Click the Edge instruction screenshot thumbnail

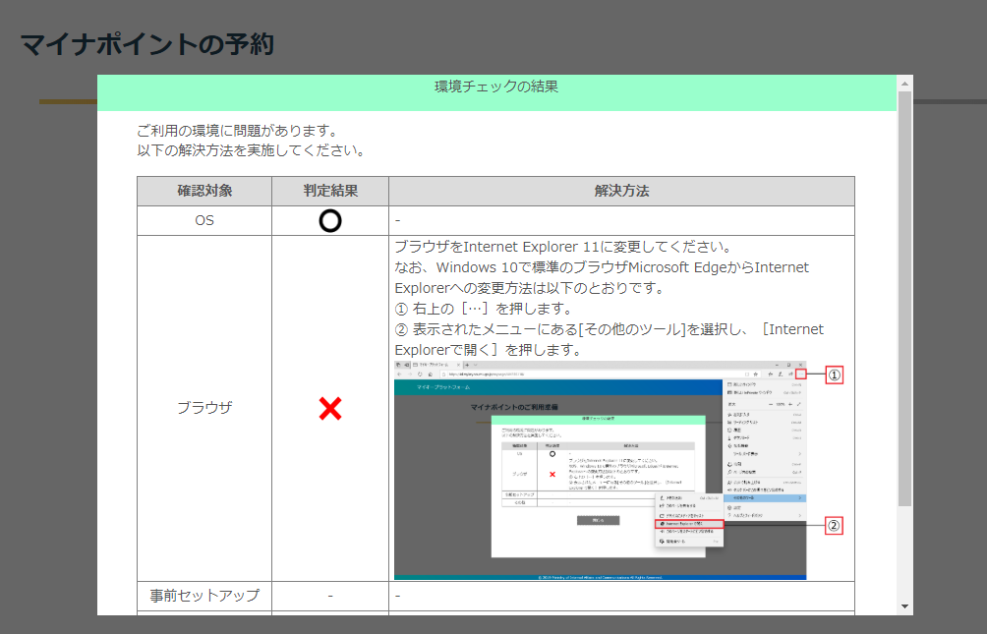[x=600, y=470]
